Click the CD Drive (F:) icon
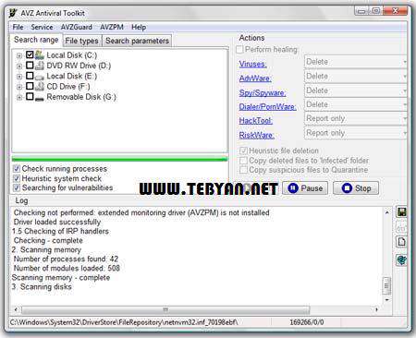Screen dimensions: 416x338 pos(40,87)
